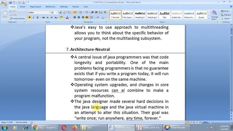The image size is (233, 131).
Task: Open the Paragraph dialog launcher
Action: click(x=106, y=22)
